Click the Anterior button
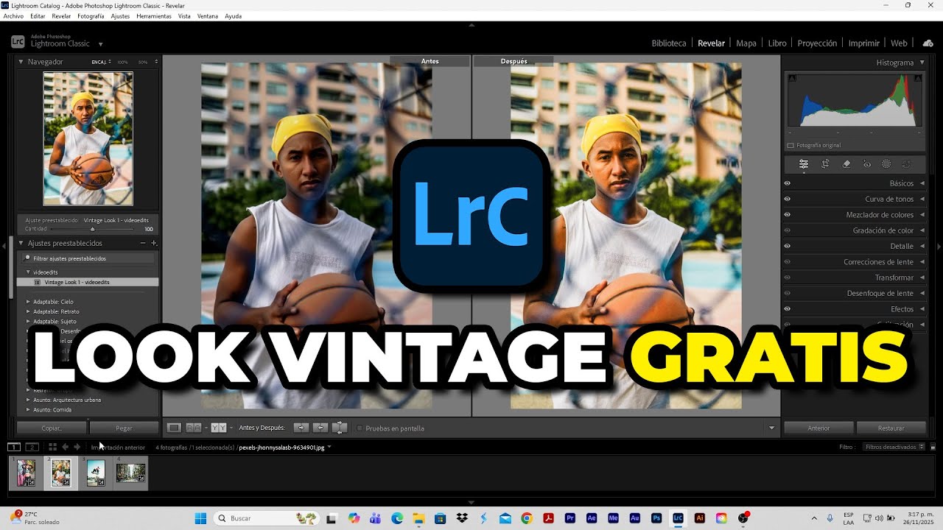Image resolution: width=943 pixels, height=530 pixels. point(818,428)
